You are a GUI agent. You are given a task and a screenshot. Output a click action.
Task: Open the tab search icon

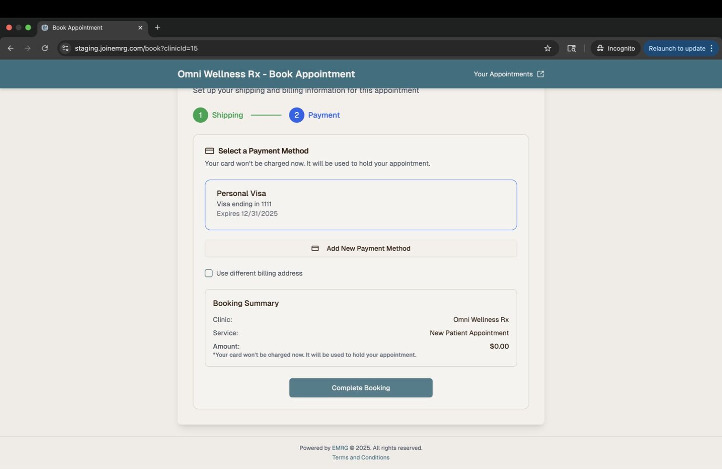[x=571, y=48]
